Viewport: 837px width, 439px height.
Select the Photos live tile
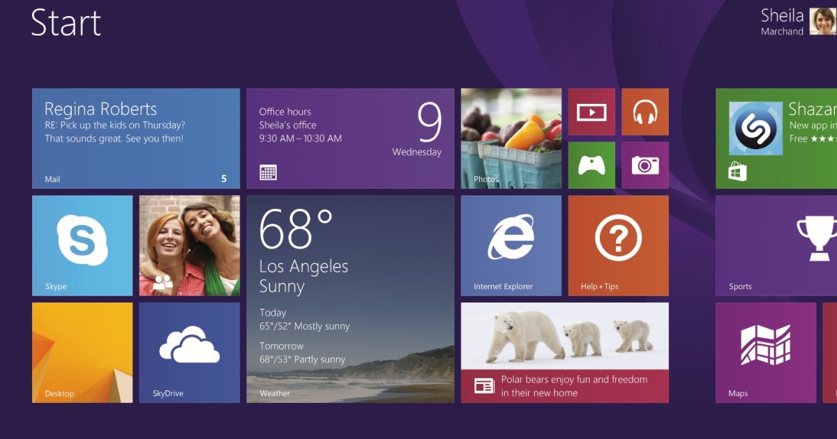511,137
